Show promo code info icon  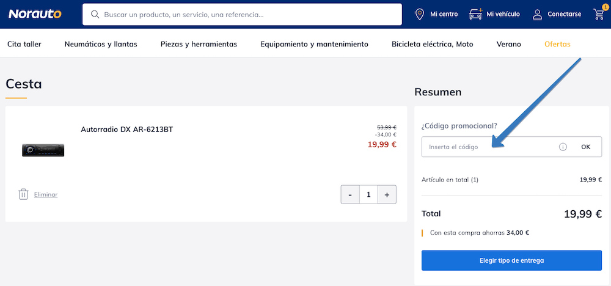[x=563, y=147]
